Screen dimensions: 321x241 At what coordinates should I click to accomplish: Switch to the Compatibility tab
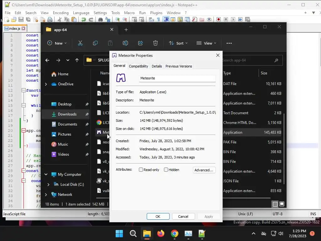138,66
